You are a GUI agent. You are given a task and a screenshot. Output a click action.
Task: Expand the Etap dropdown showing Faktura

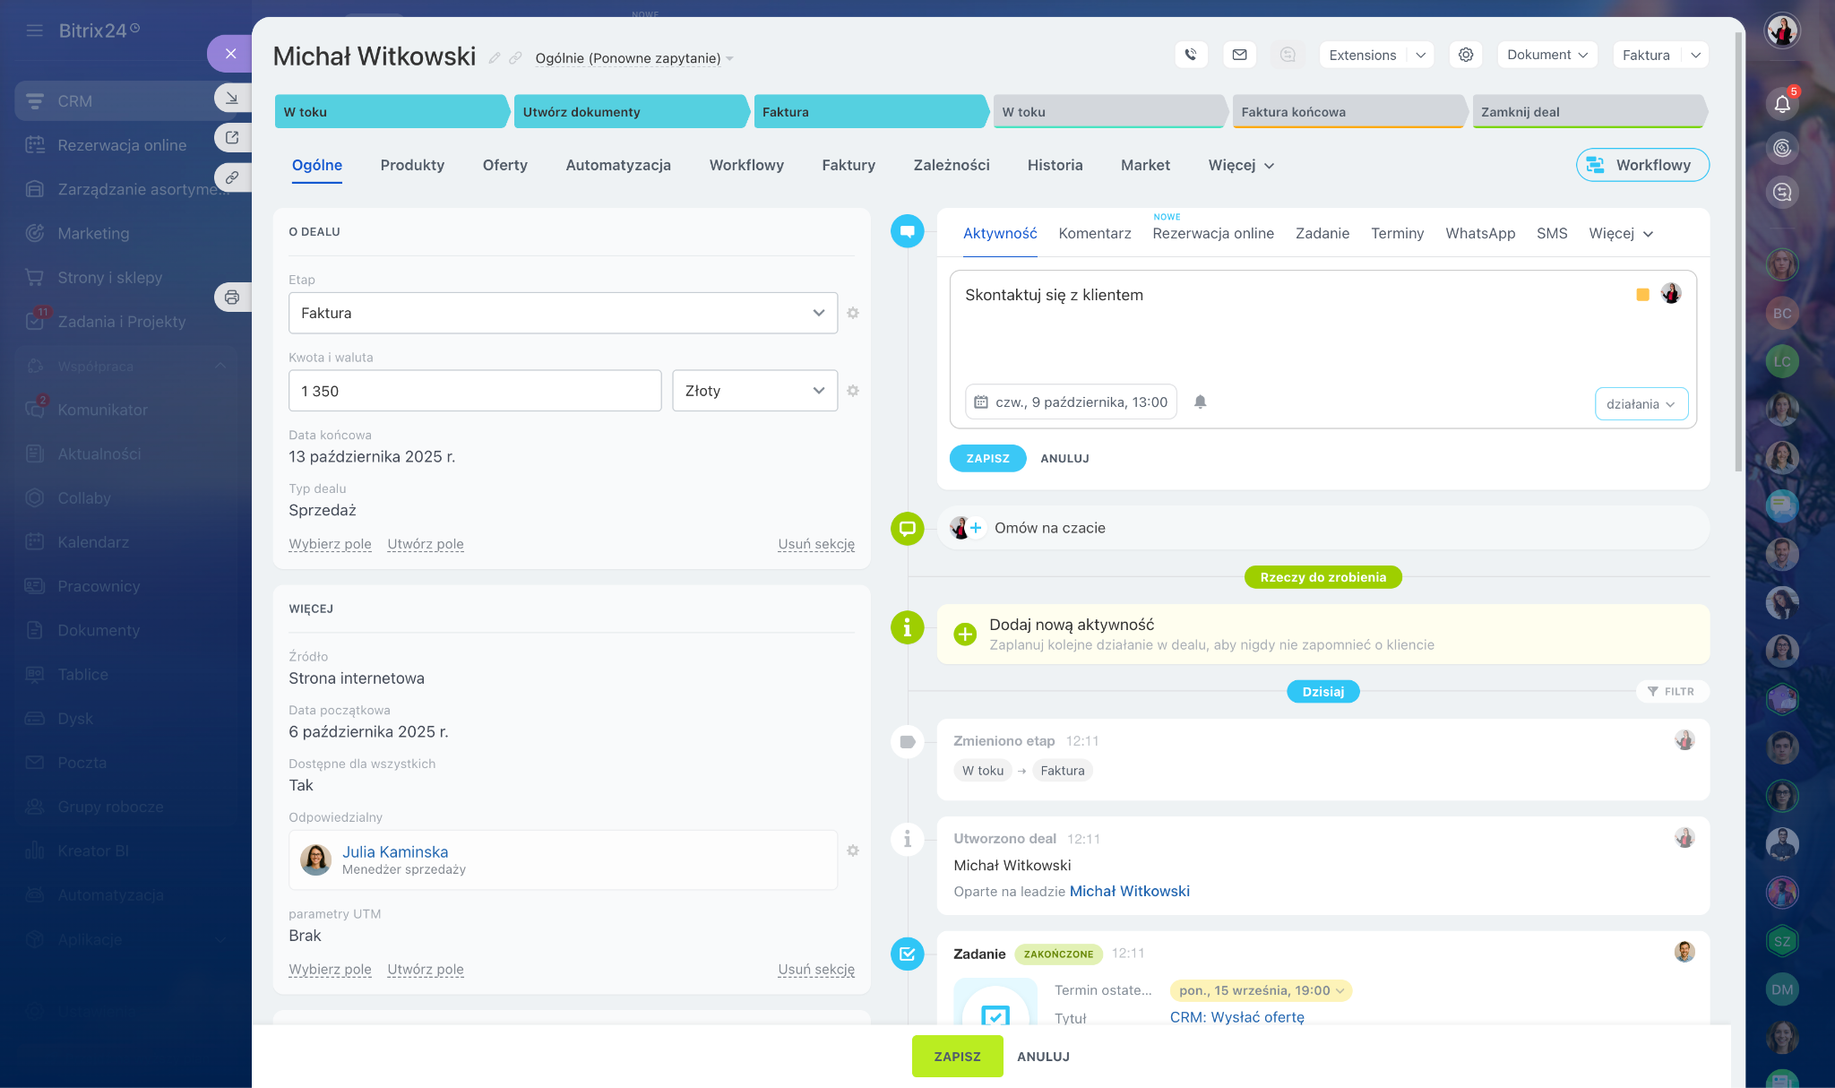pos(563,313)
